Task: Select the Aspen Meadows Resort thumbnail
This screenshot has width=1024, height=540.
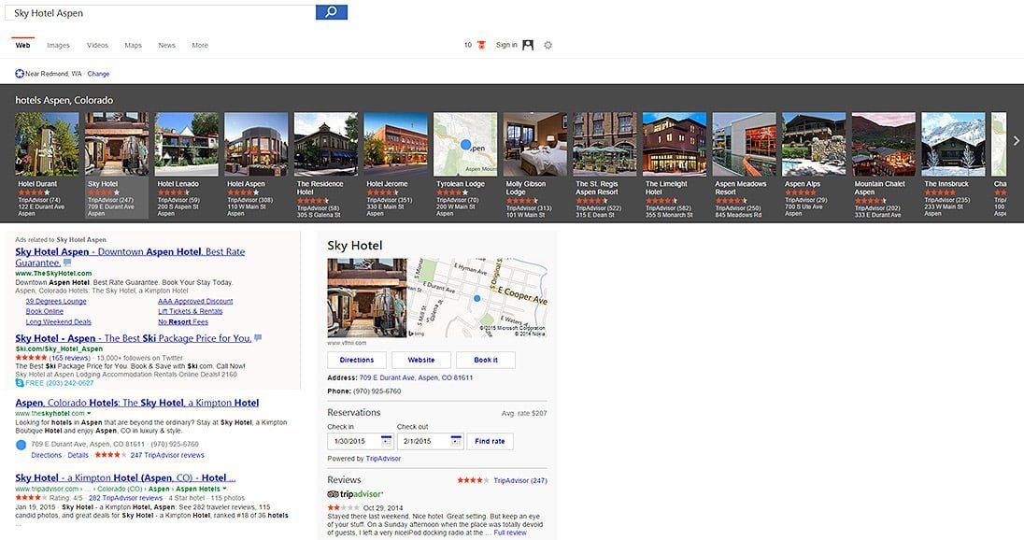Action: coord(745,144)
